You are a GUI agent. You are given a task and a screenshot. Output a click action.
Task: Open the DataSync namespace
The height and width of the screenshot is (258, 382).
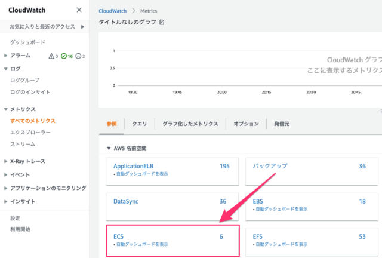[x=126, y=201]
